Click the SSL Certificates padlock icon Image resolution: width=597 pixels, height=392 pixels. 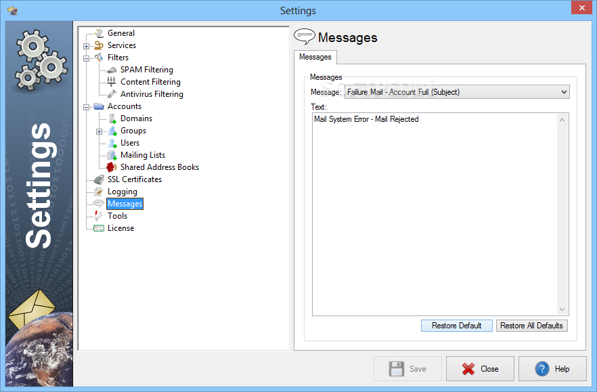coord(99,179)
